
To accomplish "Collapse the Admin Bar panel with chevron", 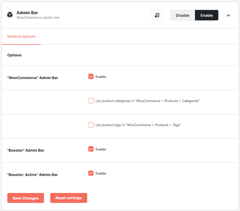I will click(x=228, y=15).
